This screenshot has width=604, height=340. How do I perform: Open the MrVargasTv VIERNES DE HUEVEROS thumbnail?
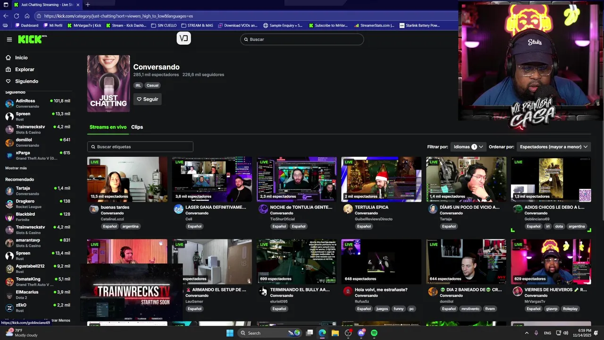click(x=551, y=262)
